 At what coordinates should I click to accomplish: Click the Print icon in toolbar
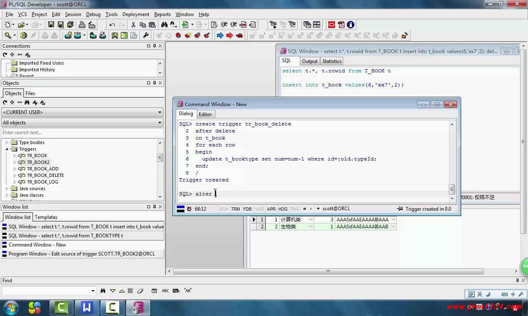click(x=82, y=25)
